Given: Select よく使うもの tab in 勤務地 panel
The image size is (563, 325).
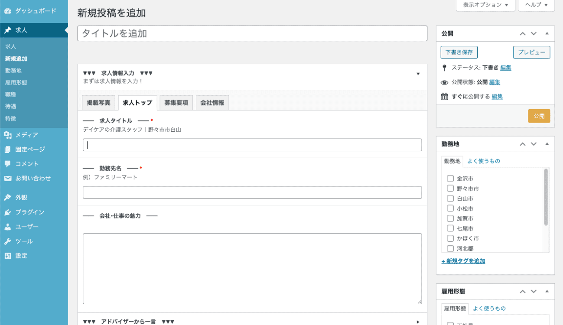Looking at the screenshot, I should tap(484, 161).
